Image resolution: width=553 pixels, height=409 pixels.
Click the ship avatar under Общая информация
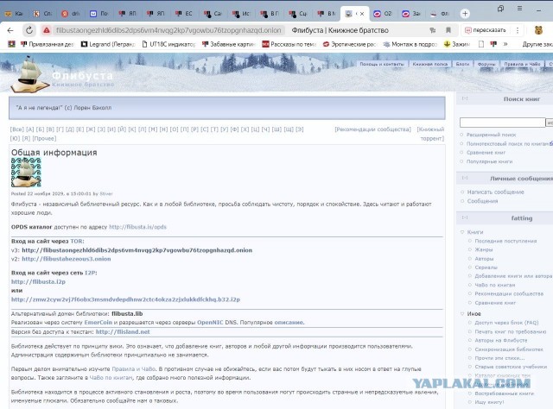pyautogui.click(x=26, y=173)
